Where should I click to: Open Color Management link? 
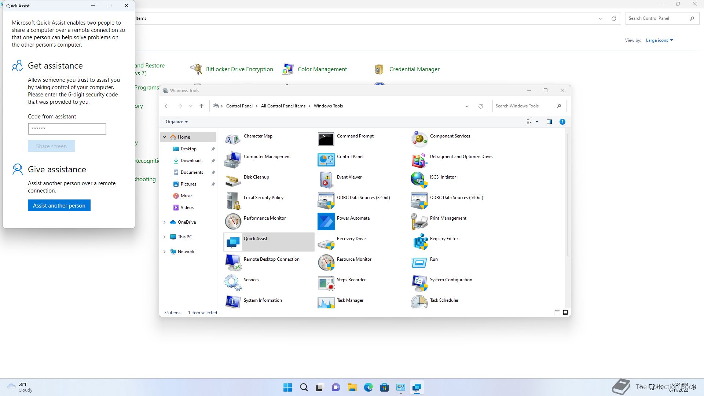(322, 69)
